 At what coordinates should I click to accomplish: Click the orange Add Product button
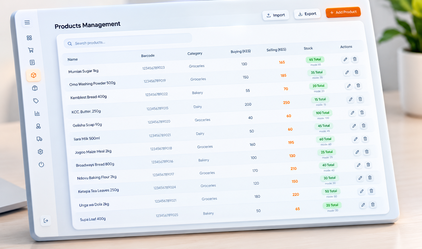pyautogui.click(x=343, y=12)
